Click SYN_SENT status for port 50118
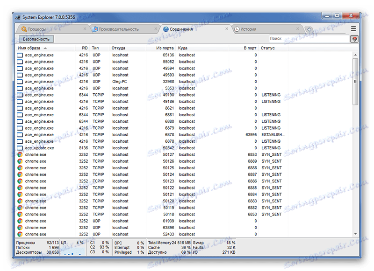 (x=272, y=215)
